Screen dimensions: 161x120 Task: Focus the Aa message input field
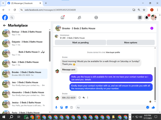tap(110, 108)
